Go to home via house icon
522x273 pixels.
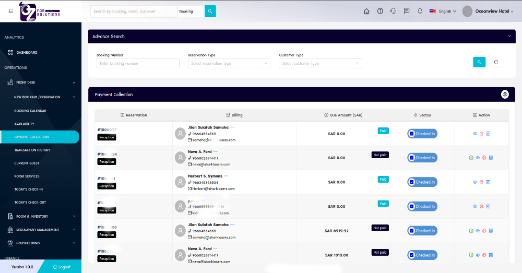pos(366,11)
